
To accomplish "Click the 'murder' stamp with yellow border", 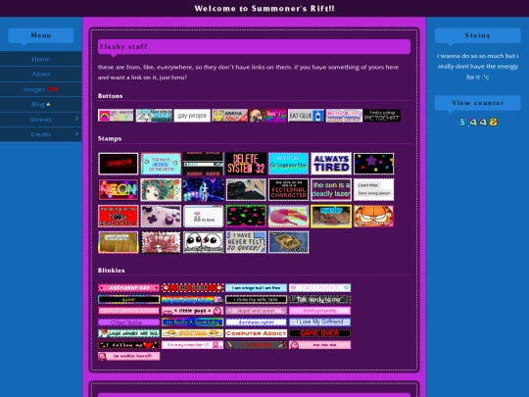I will coord(331,216).
